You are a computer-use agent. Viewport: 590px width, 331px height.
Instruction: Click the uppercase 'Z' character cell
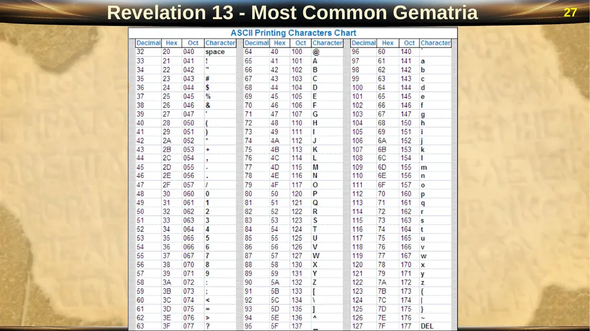point(315,282)
